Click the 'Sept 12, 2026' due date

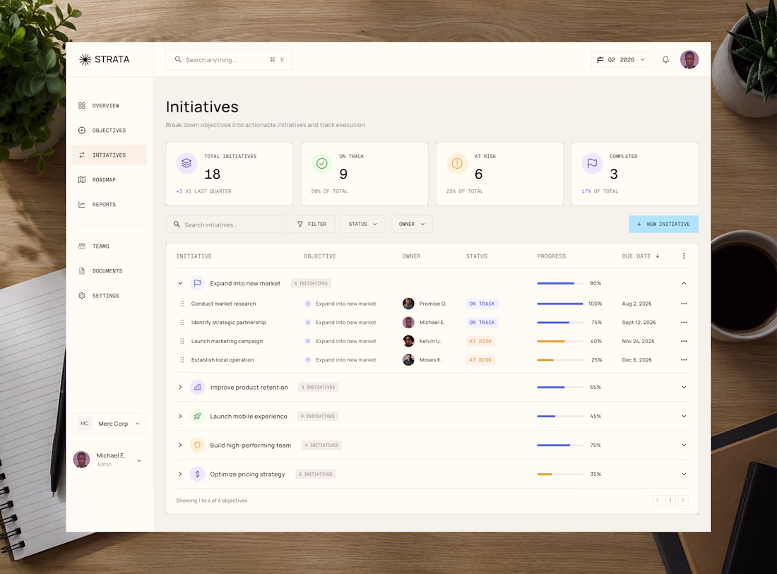pyautogui.click(x=639, y=323)
